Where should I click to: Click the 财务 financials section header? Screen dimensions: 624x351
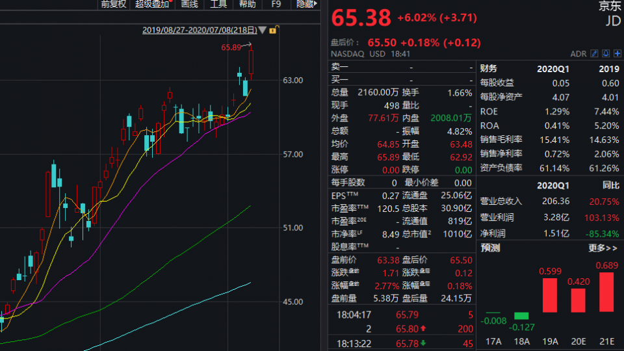(489, 68)
